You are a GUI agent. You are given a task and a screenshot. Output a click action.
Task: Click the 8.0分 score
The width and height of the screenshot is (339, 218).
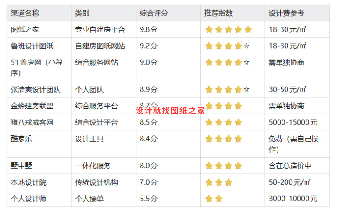click(x=149, y=166)
